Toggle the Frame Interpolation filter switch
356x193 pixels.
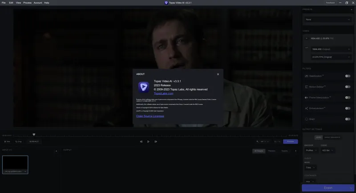(348, 98)
